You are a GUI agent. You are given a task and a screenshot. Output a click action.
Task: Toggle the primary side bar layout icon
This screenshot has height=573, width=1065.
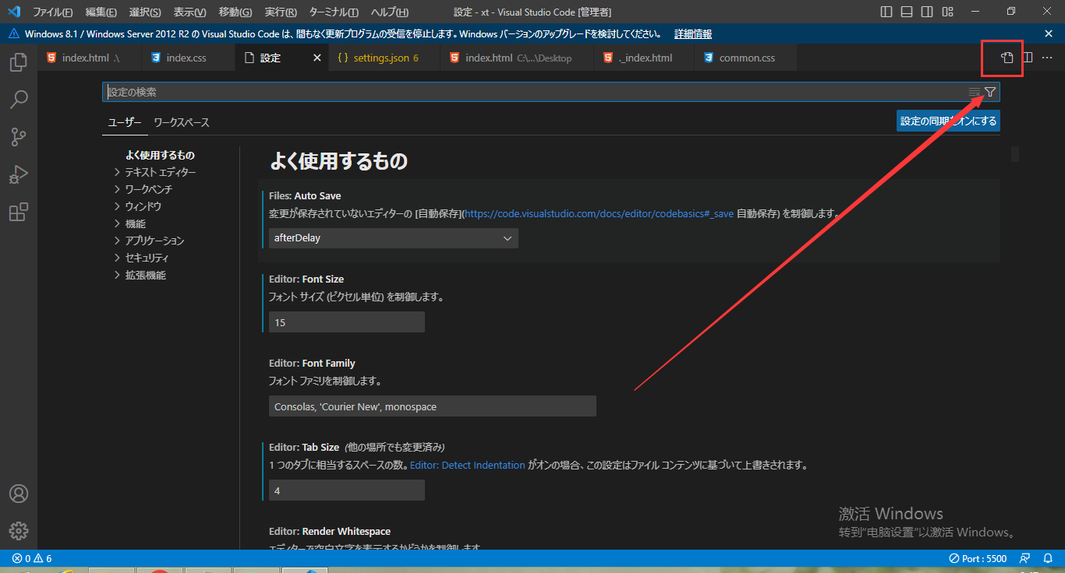pyautogui.click(x=886, y=12)
